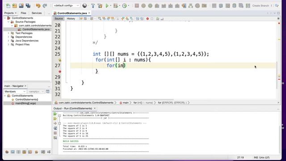Switch to the Files tab
286x161 pixels.
coord(23,13)
